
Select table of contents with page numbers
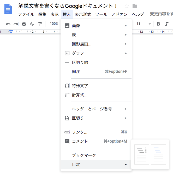pyautogui.click(x=142, y=155)
